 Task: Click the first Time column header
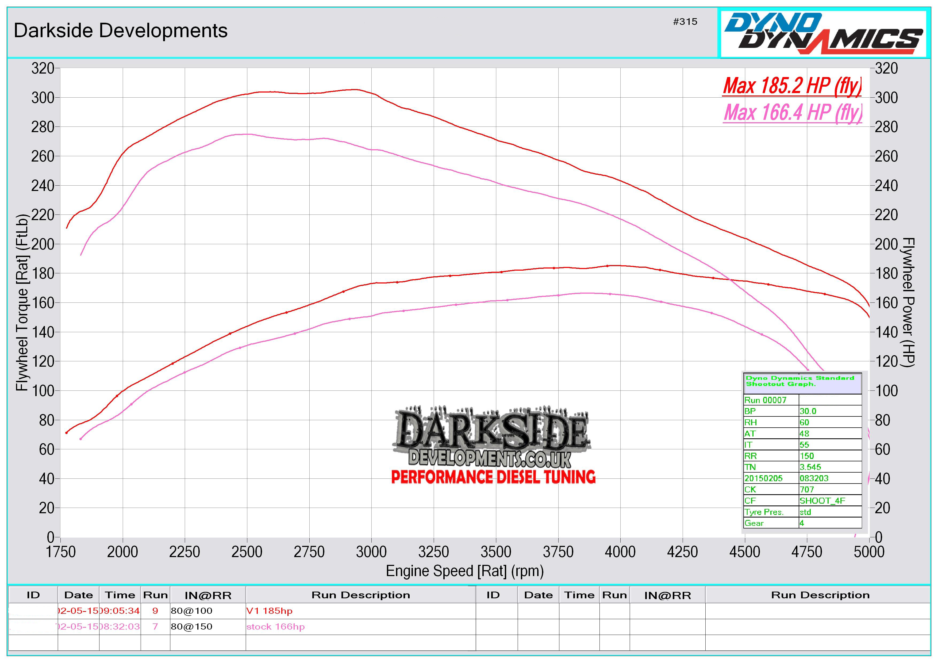120,595
